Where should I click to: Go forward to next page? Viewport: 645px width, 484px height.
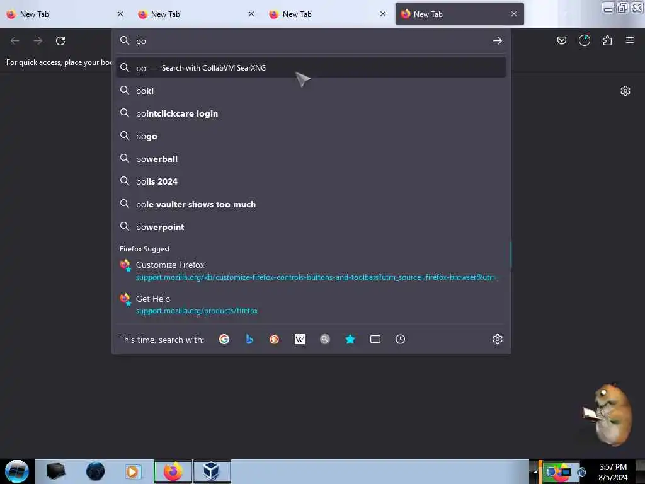(38, 41)
